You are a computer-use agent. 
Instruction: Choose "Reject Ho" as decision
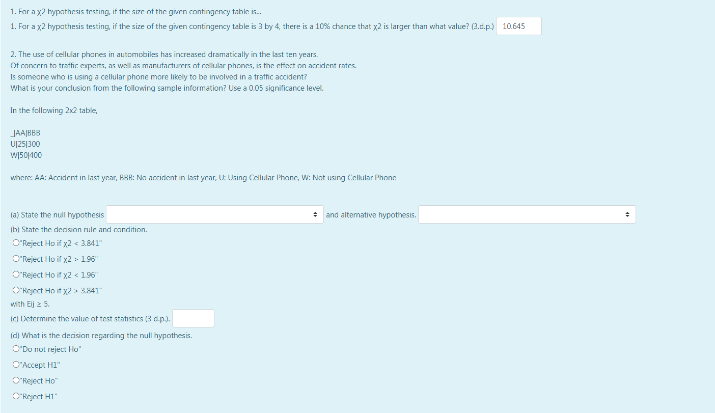(16, 380)
